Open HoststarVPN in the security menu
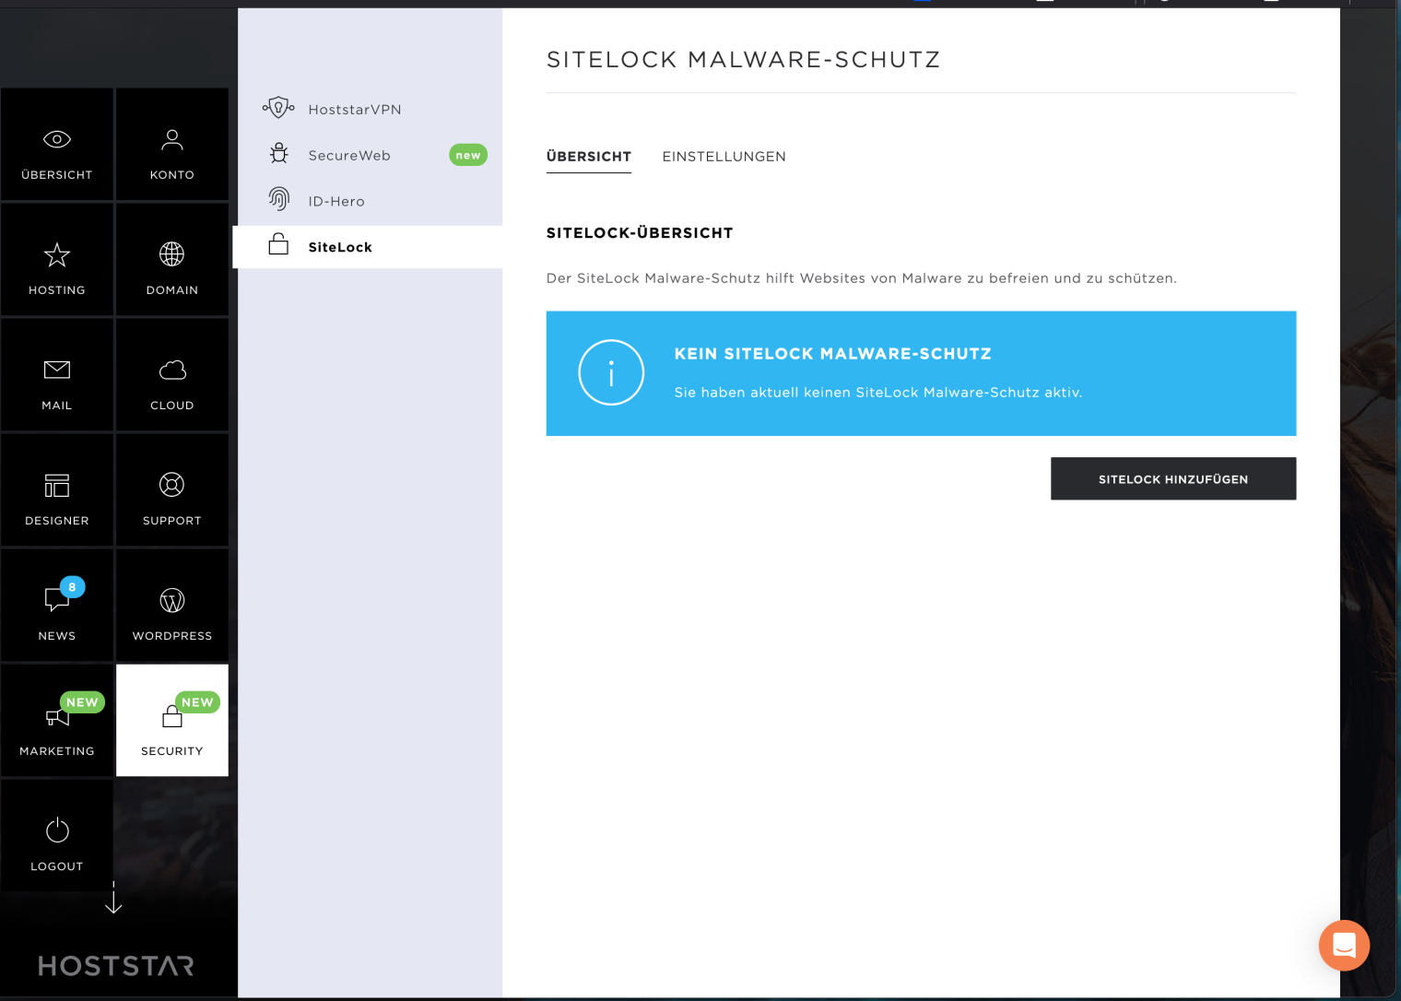Viewport: 1401px width, 1001px height. click(x=355, y=110)
